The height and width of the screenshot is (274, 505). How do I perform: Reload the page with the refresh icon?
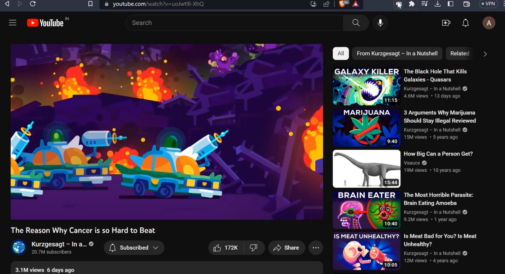coord(33,4)
